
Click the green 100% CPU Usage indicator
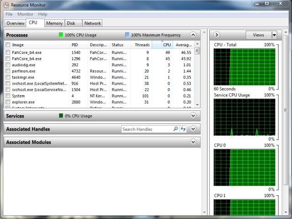coord(61,35)
